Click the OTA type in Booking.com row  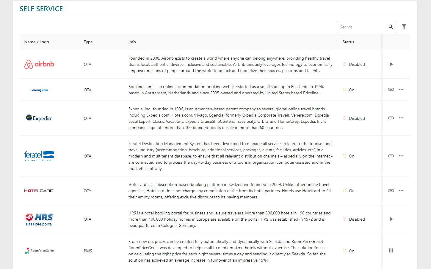click(x=87, y=90)
